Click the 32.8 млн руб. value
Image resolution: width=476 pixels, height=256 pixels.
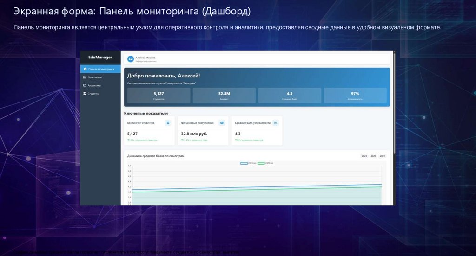point(194,134)
